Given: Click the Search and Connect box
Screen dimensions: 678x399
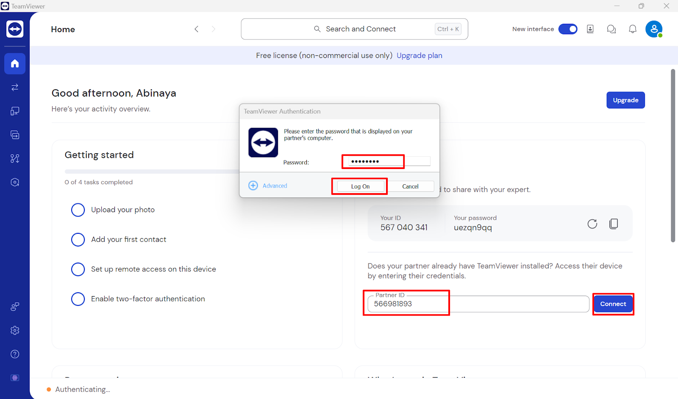Looking at the screenshot, I should click(354, 29).
